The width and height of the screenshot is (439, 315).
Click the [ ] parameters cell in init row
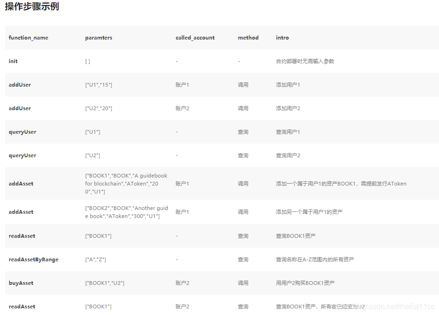(88, 62)
